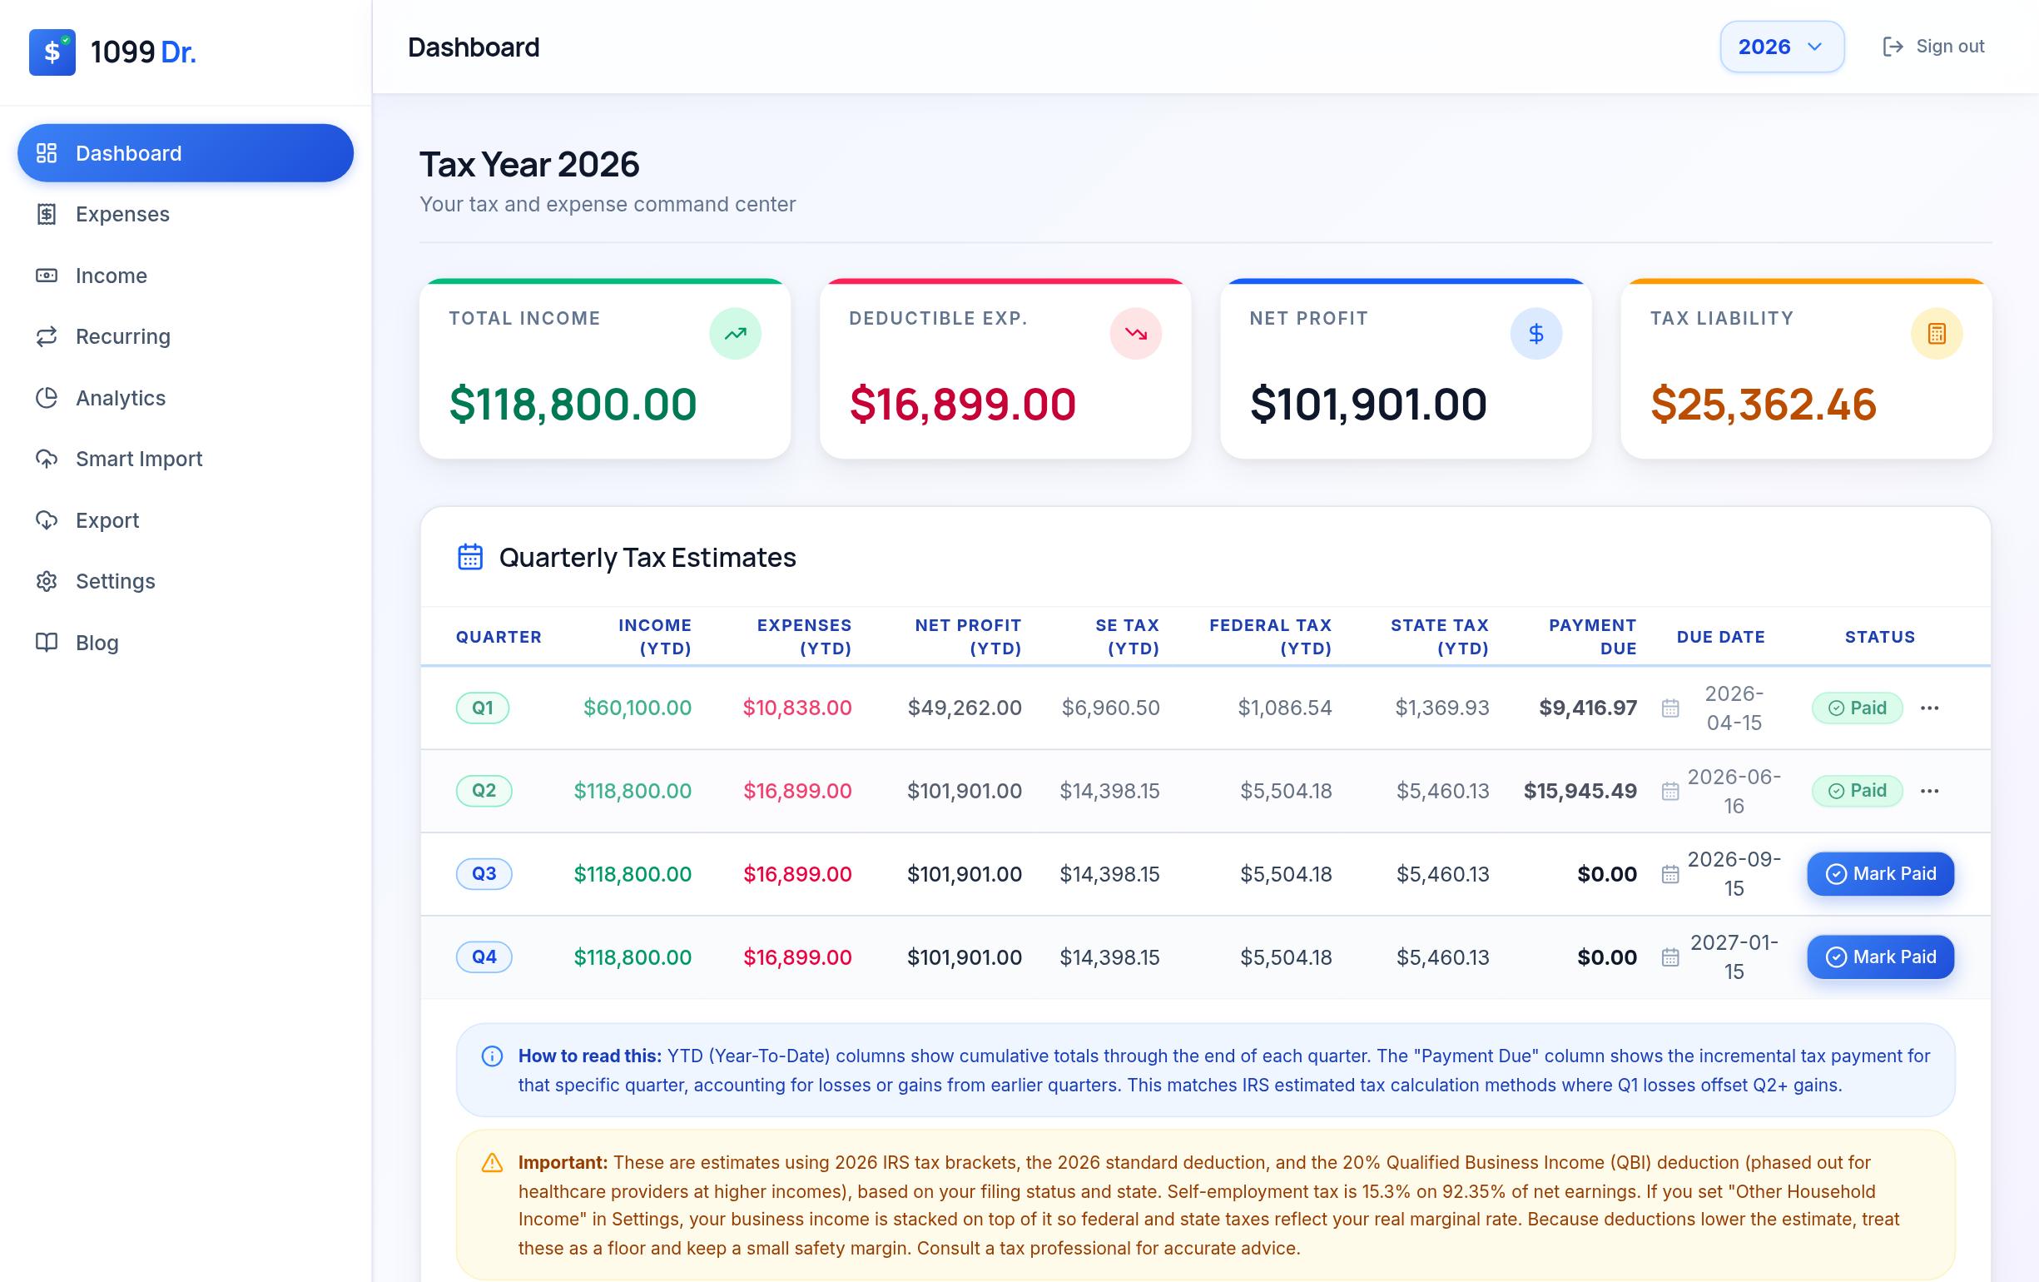Click the calendar icon beside 2026-04-15
This screenshot has width=2039, height=1282.
1669,708
